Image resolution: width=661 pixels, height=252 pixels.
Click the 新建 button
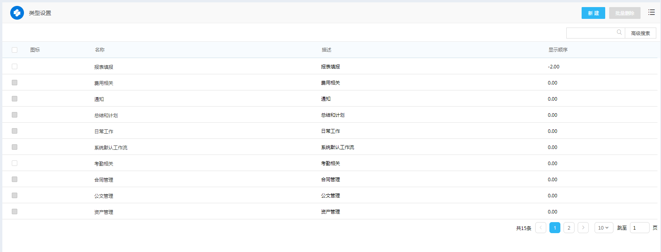593,13
